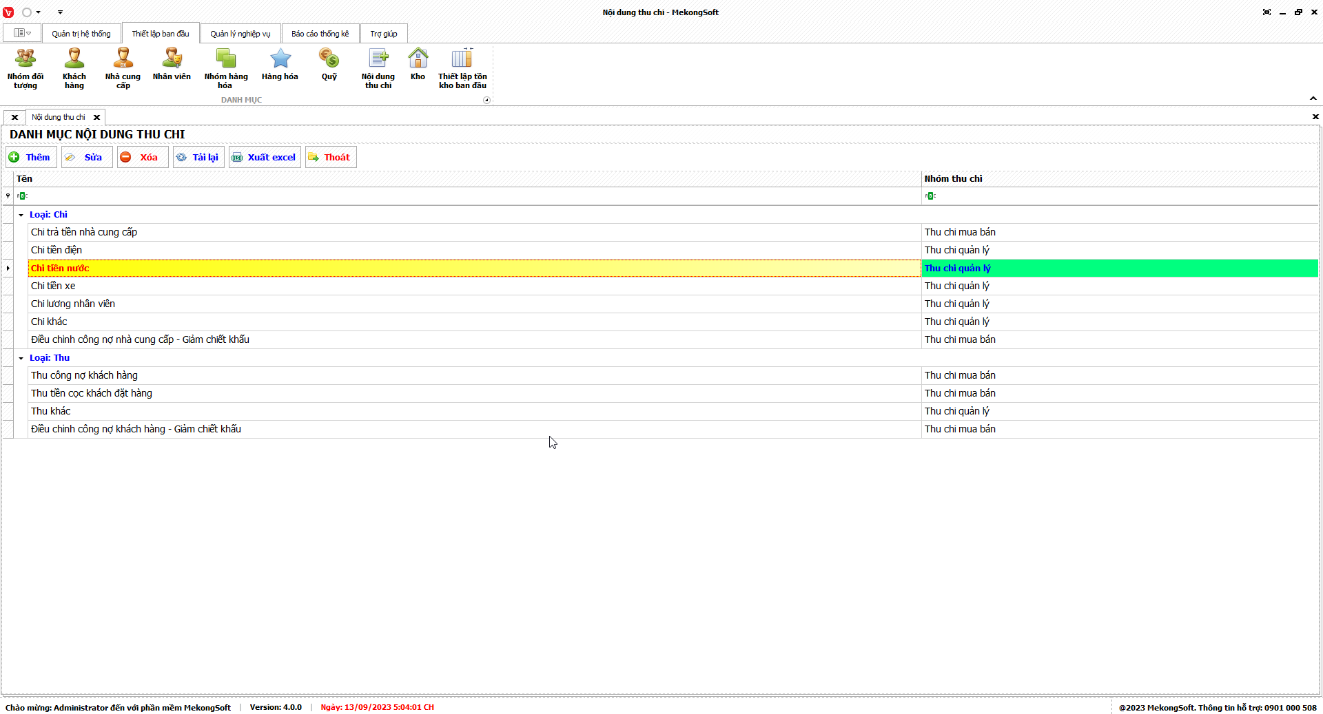Viewport: 1323px width, 714px height.
Task: Open the quick access customize dropdown
Action: pos(60,12)
